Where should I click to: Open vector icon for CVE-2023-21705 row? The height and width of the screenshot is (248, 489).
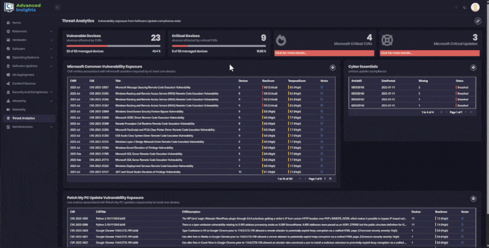point(322,154)
